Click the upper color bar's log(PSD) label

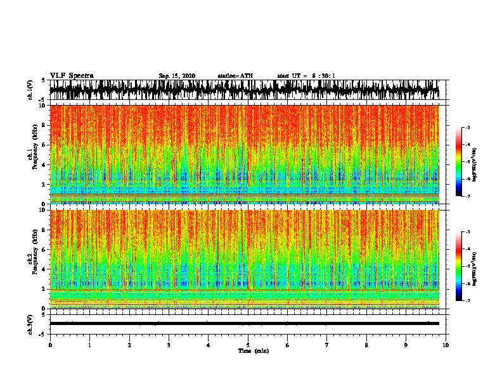point(474,165)
